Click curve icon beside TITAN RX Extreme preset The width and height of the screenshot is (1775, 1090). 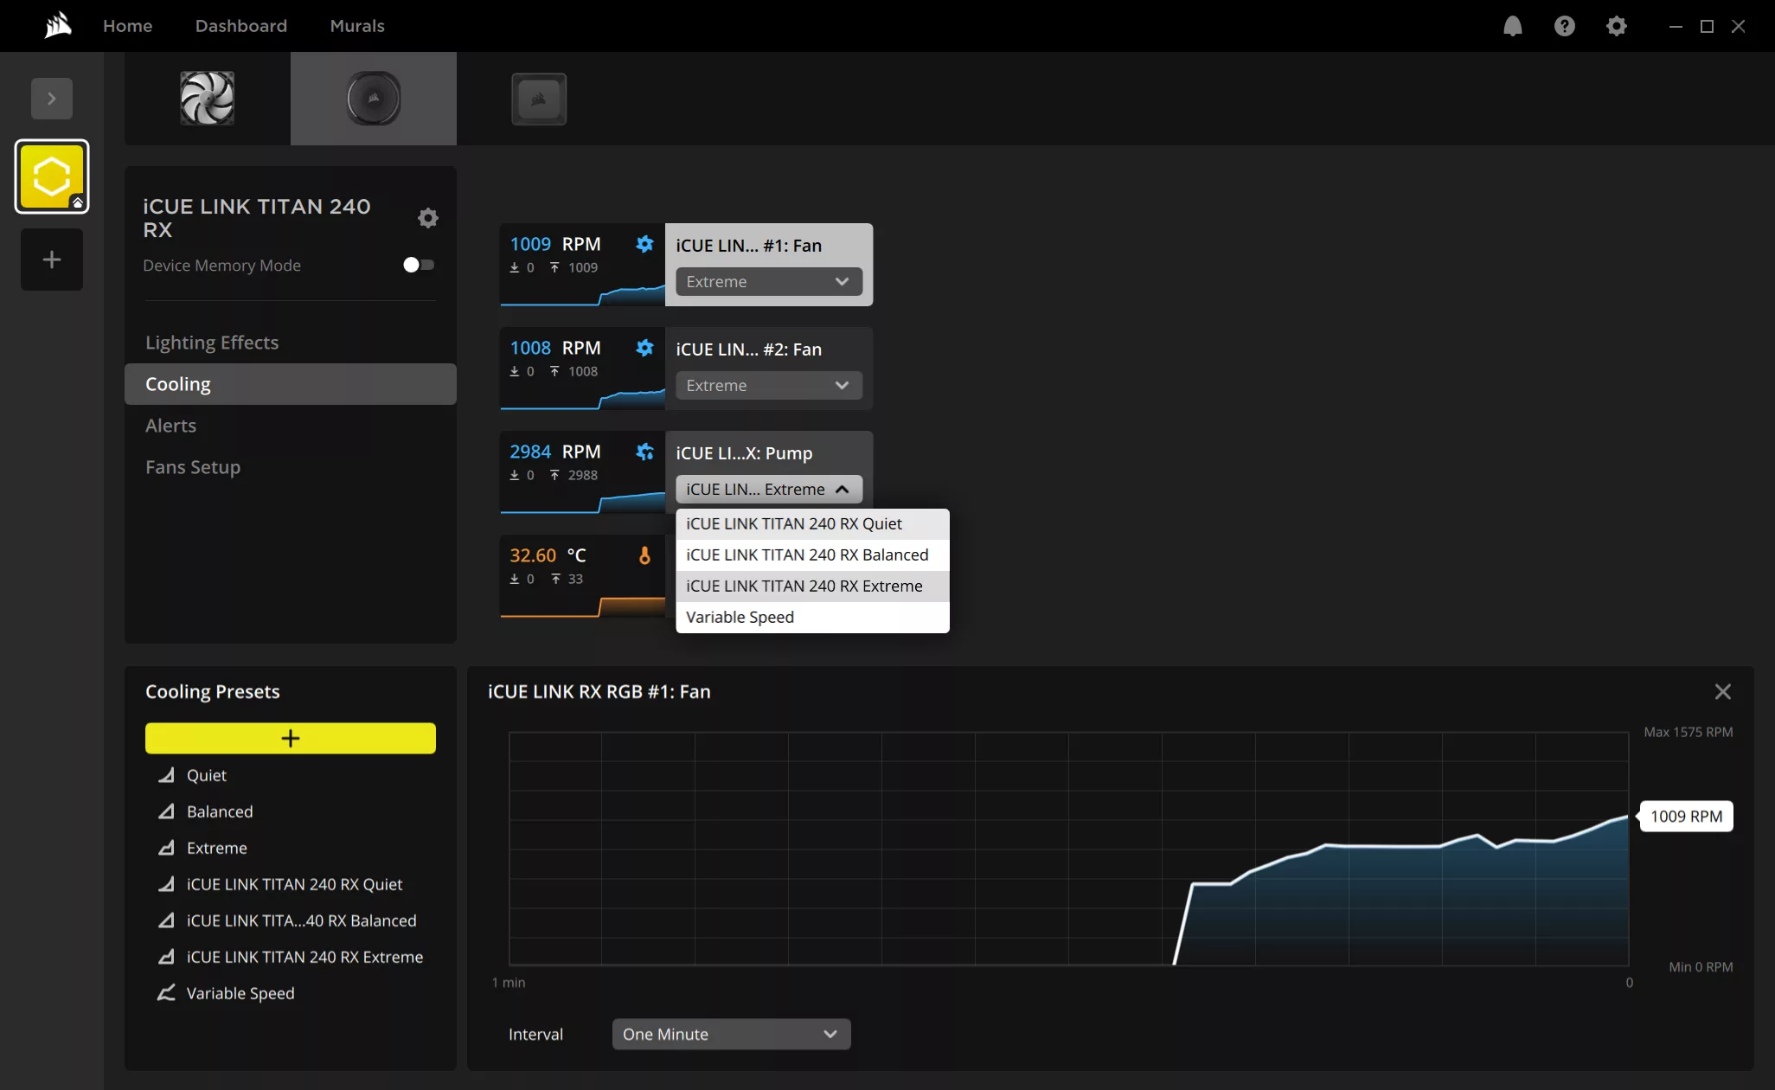(166, 957)
